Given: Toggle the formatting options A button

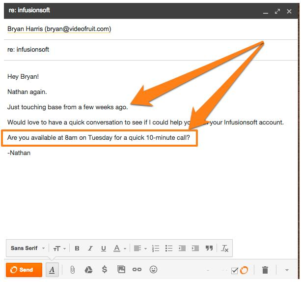Looking at the screenshot, I should [x=52, y=270].
